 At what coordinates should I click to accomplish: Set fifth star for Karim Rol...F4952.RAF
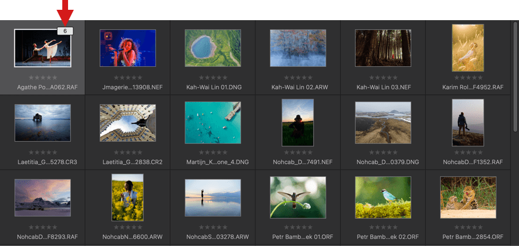point(480,77)
